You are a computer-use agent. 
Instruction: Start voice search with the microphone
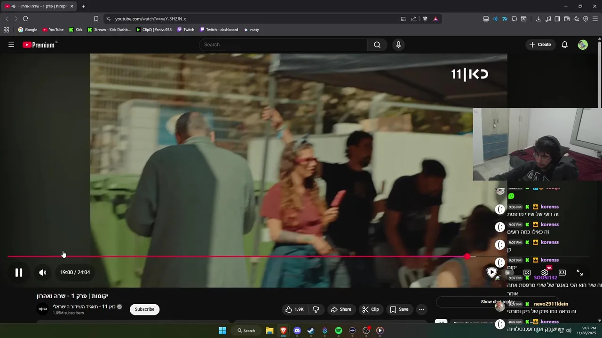pyautogui.click(x=398, y=45)
